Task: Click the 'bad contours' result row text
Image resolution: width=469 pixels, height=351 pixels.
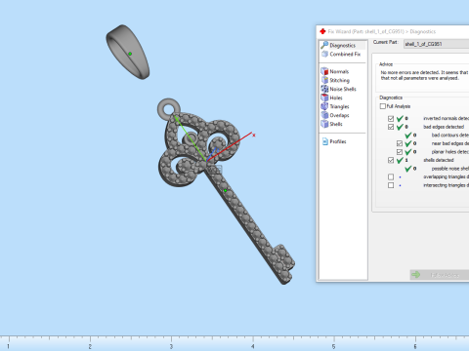Action: pos(450,135)
